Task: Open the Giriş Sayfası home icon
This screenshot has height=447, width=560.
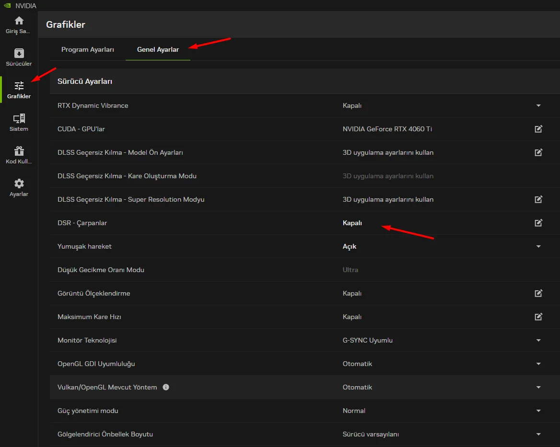Action: (19, 21)
